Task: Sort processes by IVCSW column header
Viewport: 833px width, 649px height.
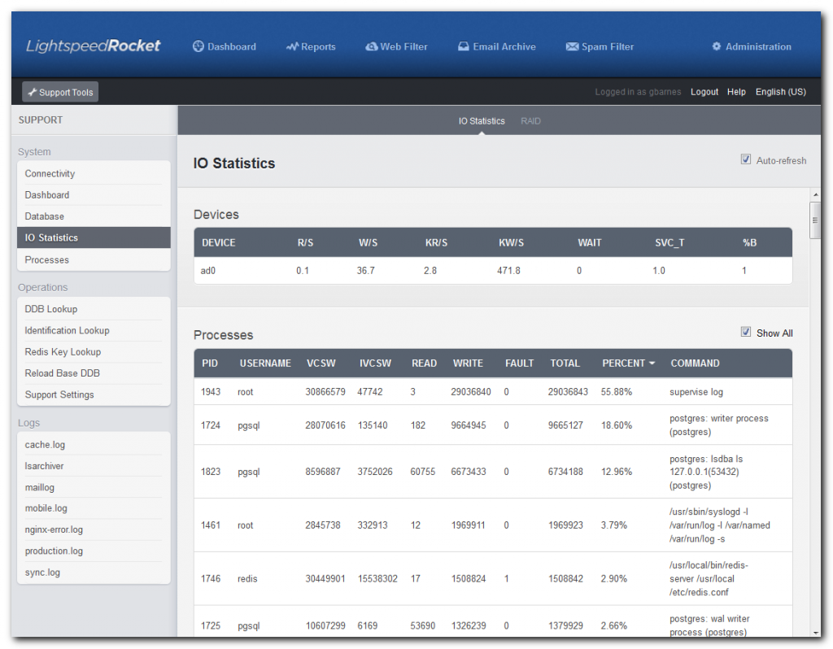Action: (375, 364)
